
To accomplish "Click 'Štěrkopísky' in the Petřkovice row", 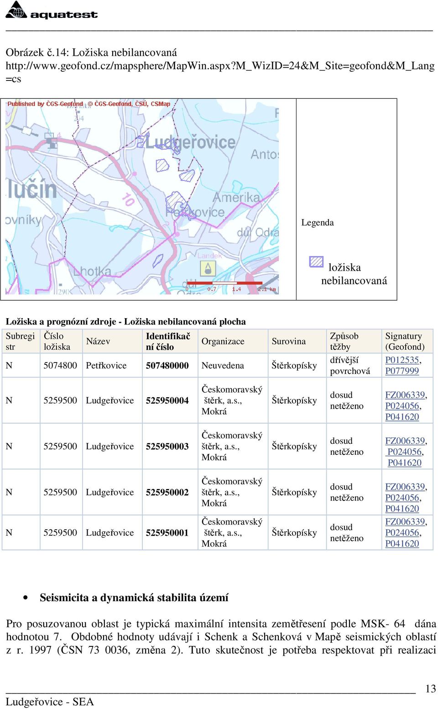I will click(x=294, y=365).
